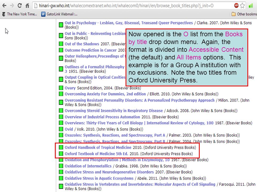Click the text '2011. (Elsevier Books)' after Industrial Process Automation
The height and width of the screenshot is (192, 257).
(160, 117)
